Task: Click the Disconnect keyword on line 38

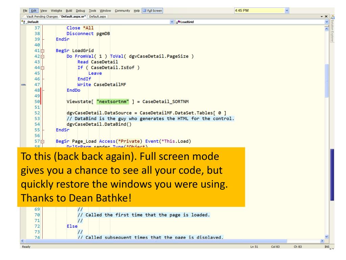Action: point(80,34)
